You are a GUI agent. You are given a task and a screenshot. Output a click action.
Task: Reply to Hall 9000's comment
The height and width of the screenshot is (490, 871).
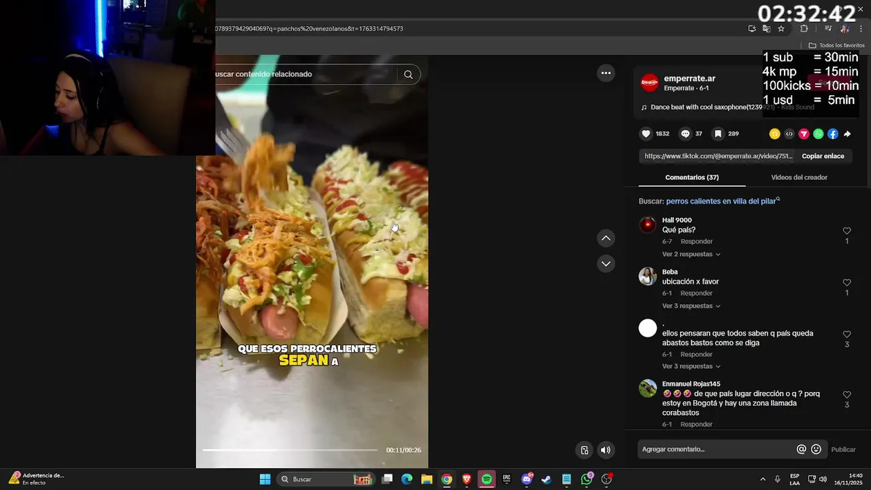click(696, 242)
